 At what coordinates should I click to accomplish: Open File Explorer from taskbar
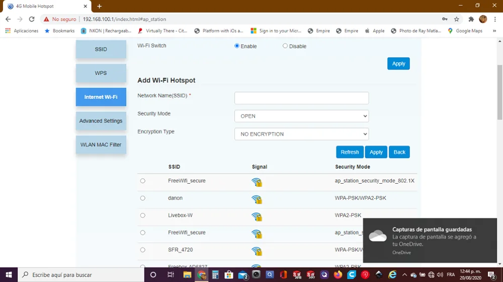(x=187, y=274)
